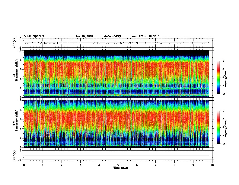
Task: Click time-axis tick label "1"
Action: click(x=43, y=165)
